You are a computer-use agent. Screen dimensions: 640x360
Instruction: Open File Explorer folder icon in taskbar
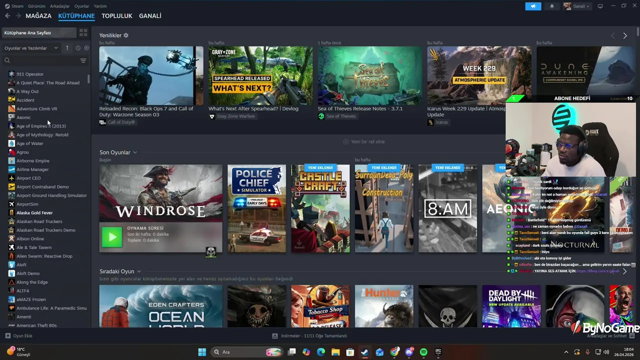coord(335,352)
